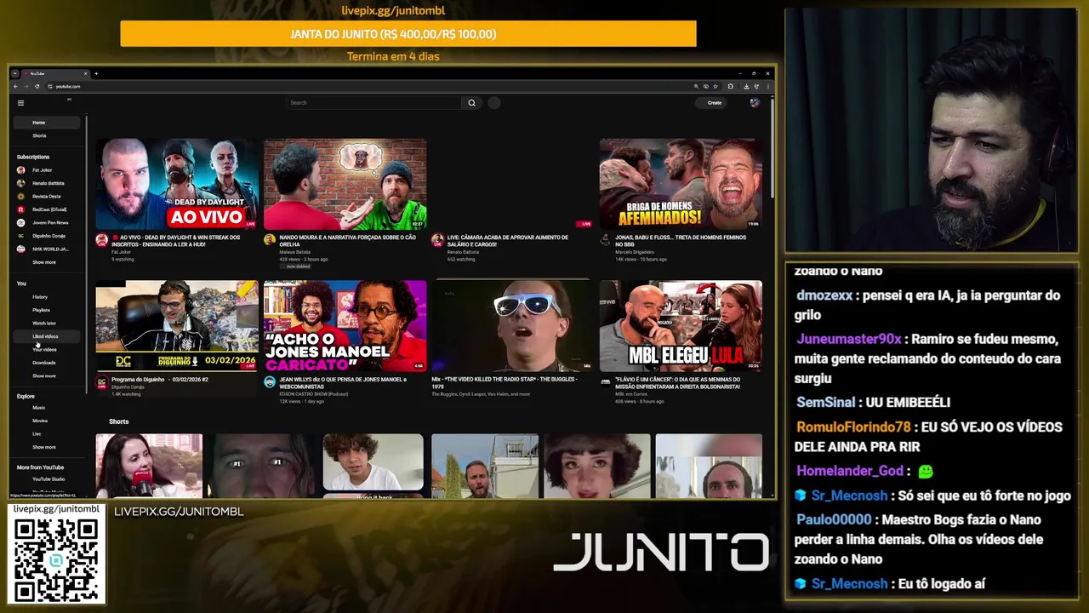Open the browser extensions puzzle icon
1089x613 pixels.
coord(730,86)
